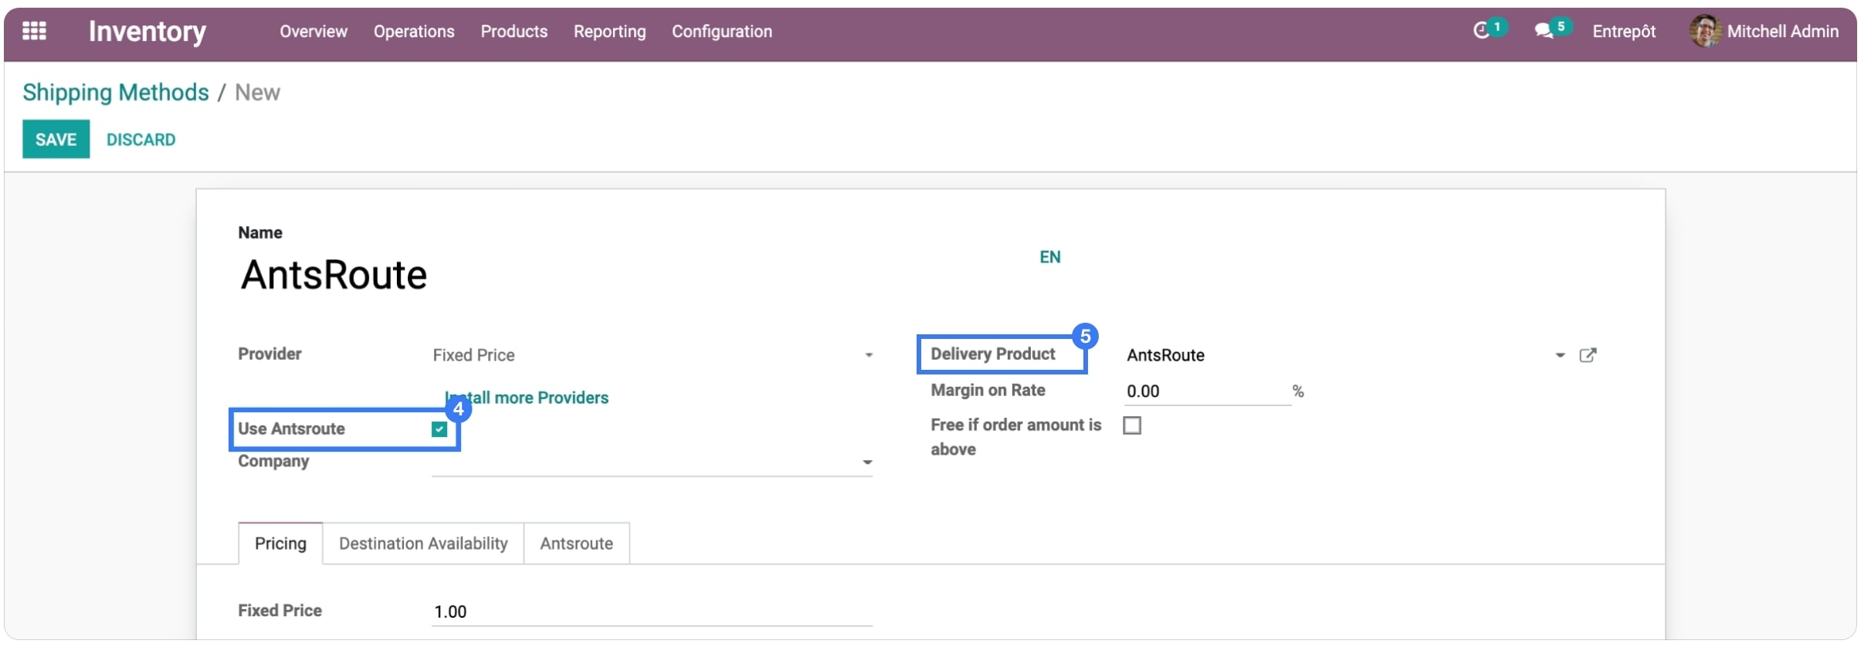Untick the Use Antsroute checkbox
The image size is (1861, 647).
click(x=439, y=429)
